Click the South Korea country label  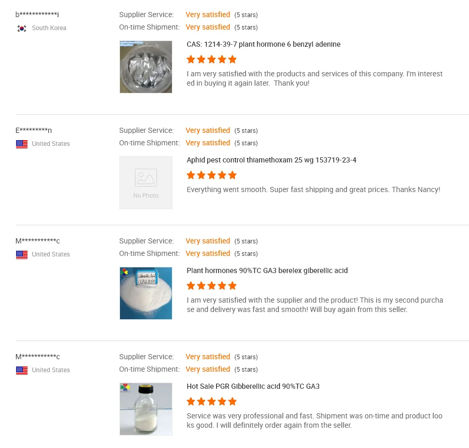[49, 28]
